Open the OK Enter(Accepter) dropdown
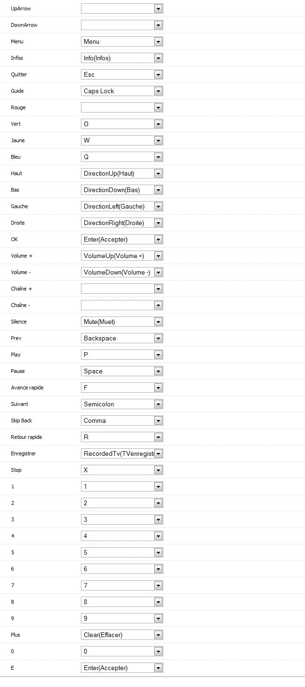 tap(122, 239)
